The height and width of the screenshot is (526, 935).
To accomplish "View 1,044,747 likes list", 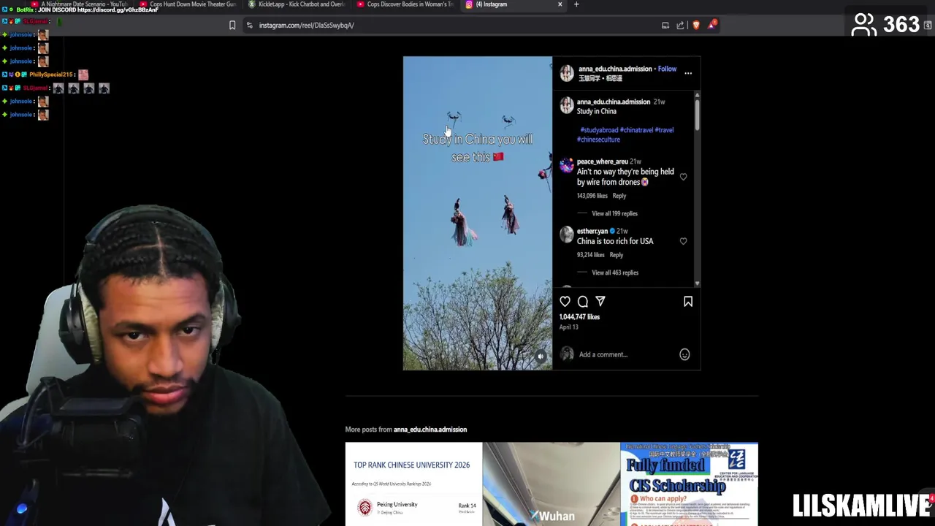I will click(x=579, y=317).
